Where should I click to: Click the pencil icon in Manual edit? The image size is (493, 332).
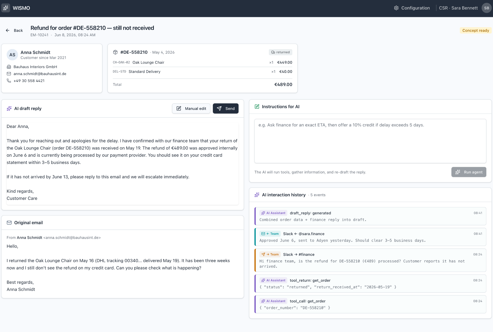click(x=179, y=108)
